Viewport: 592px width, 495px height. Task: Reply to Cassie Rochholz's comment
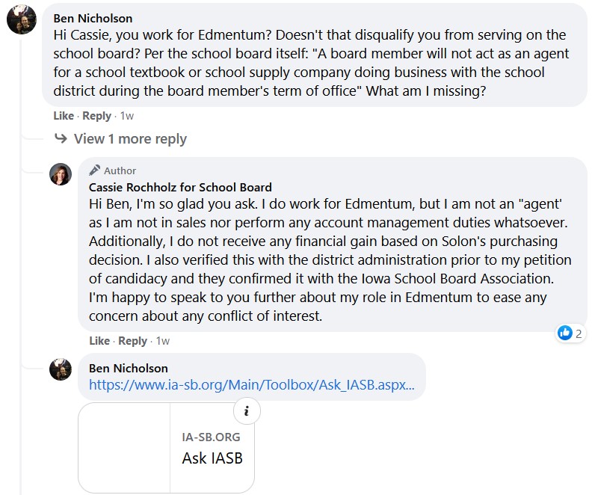[x=132, y=341]
